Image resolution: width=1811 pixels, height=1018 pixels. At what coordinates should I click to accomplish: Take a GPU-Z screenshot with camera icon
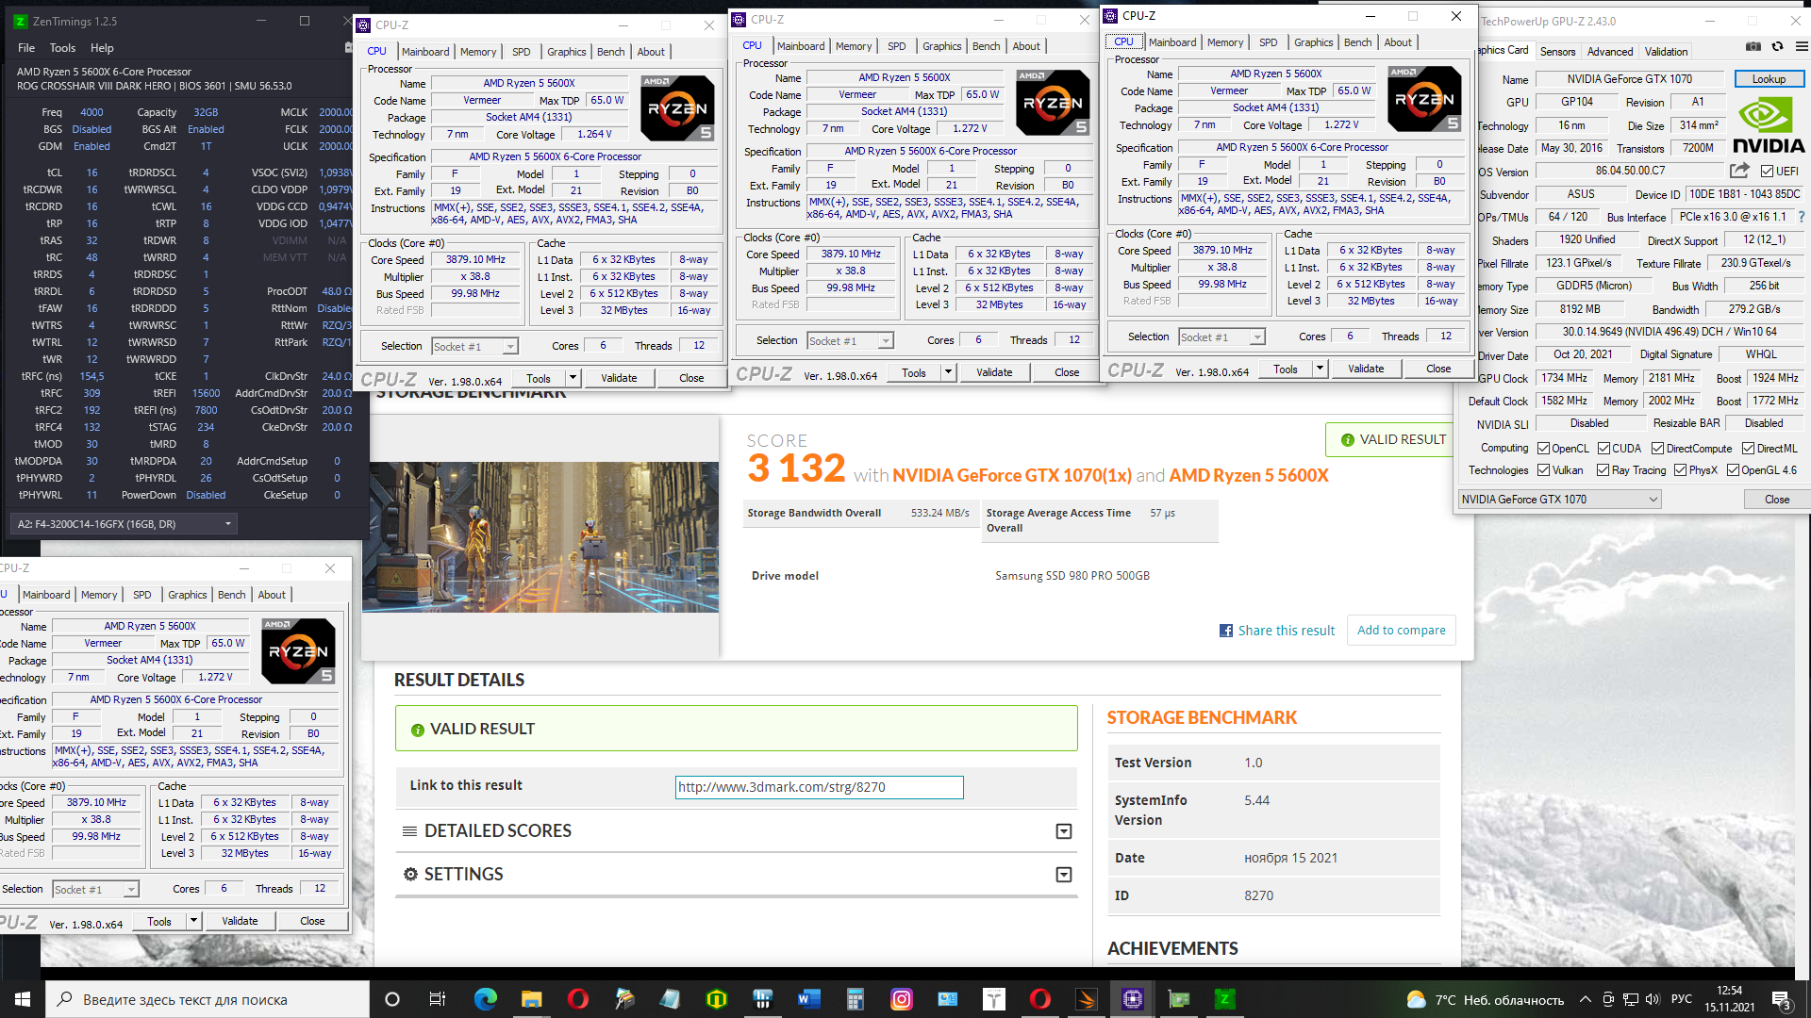coord(1753,46)
